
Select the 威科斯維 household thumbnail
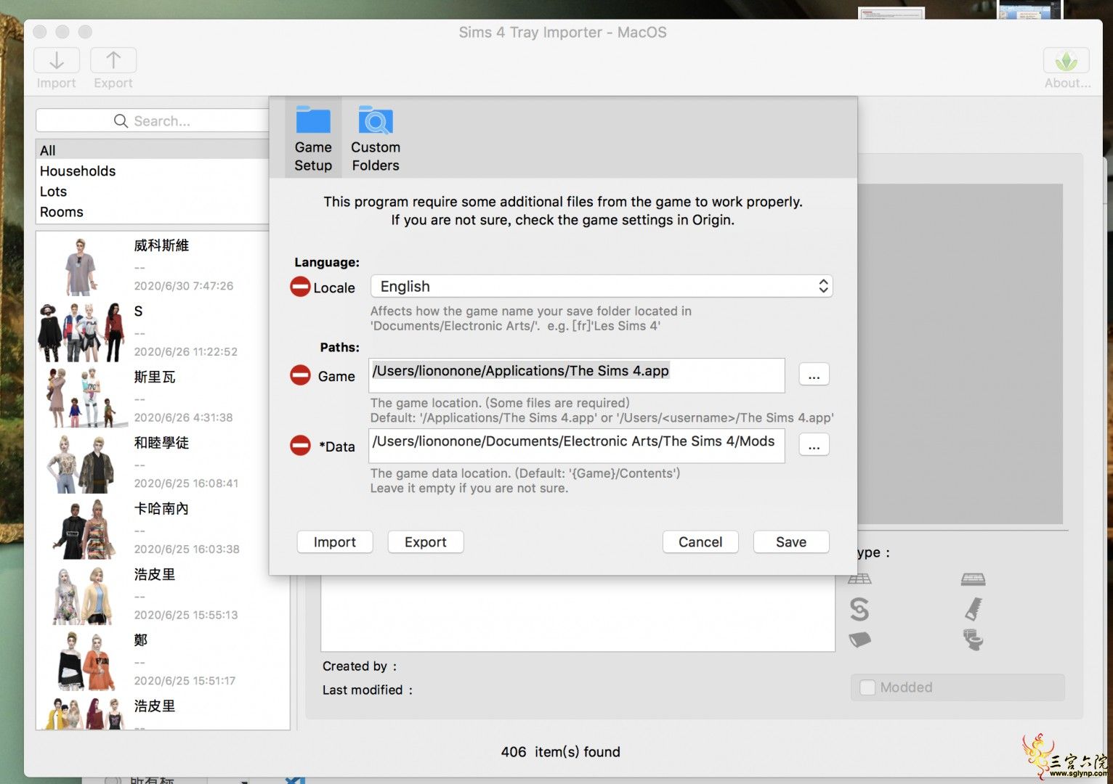tap(81, 266)
